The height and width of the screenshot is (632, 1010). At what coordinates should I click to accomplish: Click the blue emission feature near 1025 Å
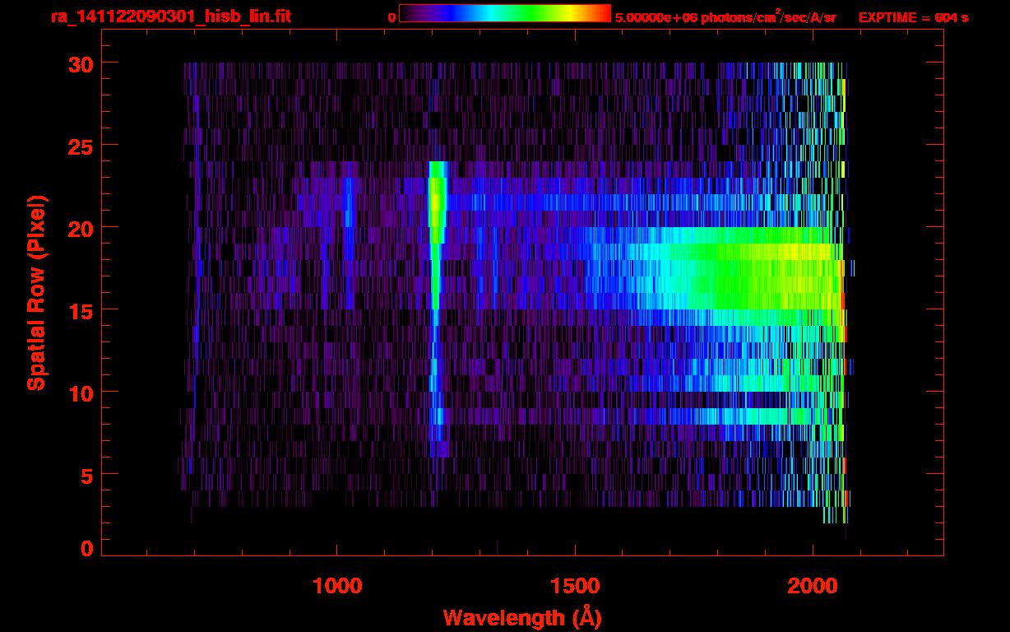[349, 235]
